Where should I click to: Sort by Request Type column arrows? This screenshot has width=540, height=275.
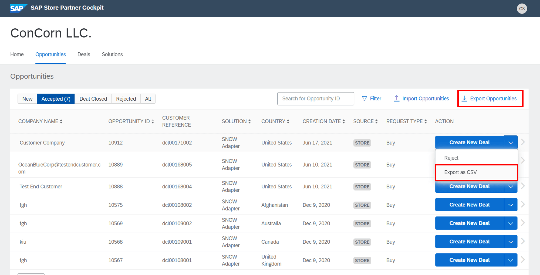426,121
